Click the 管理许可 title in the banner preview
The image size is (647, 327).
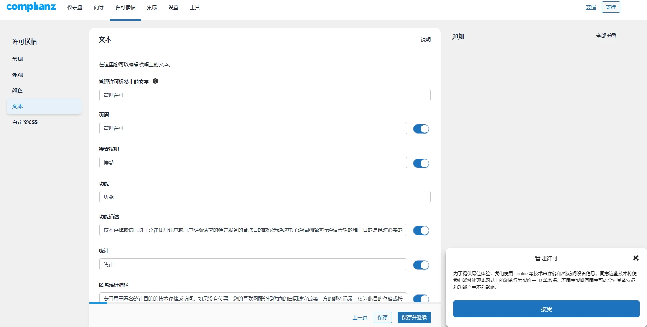547,258
